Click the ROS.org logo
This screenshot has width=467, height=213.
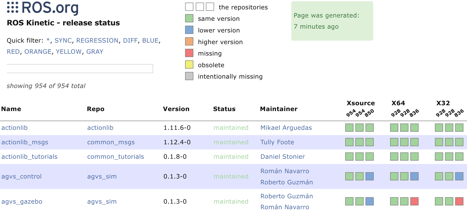pyautogui.click(x=43, y=8)
